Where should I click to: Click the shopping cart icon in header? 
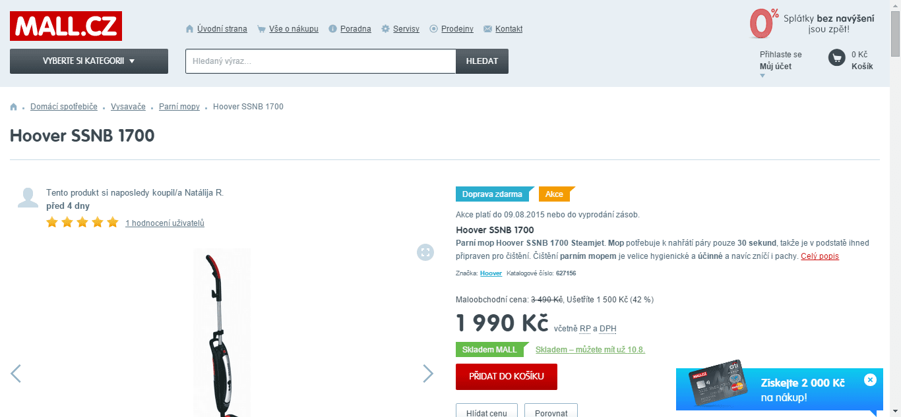click(836, 58)
